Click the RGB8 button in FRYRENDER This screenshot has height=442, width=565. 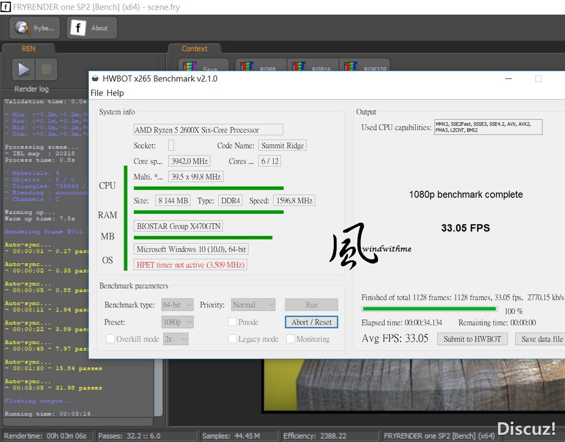click(x=261, y=65)
